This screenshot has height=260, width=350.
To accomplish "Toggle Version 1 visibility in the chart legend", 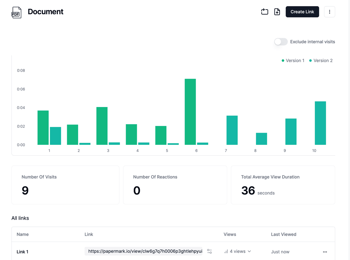I will pos(293,60).
